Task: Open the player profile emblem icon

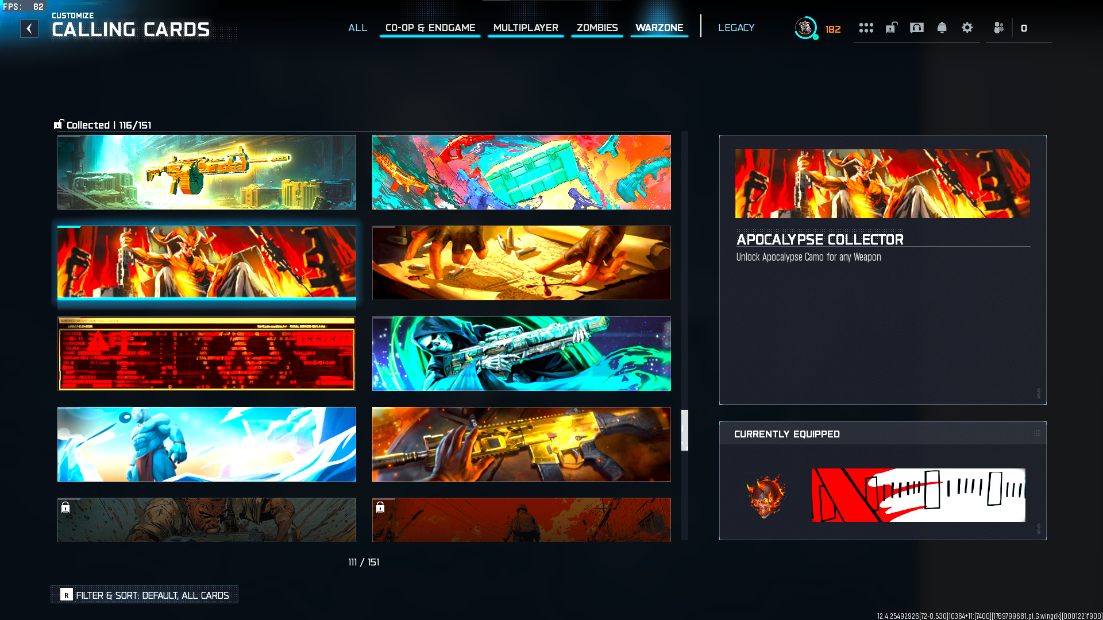Action: point(805,28)
